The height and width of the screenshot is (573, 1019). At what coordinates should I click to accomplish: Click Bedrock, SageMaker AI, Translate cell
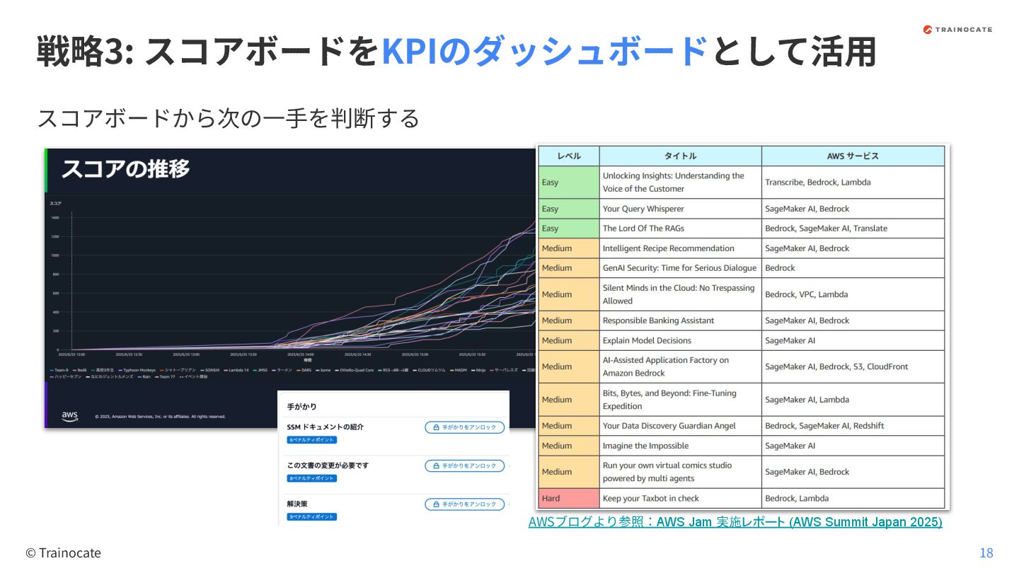tap(853, 228)
